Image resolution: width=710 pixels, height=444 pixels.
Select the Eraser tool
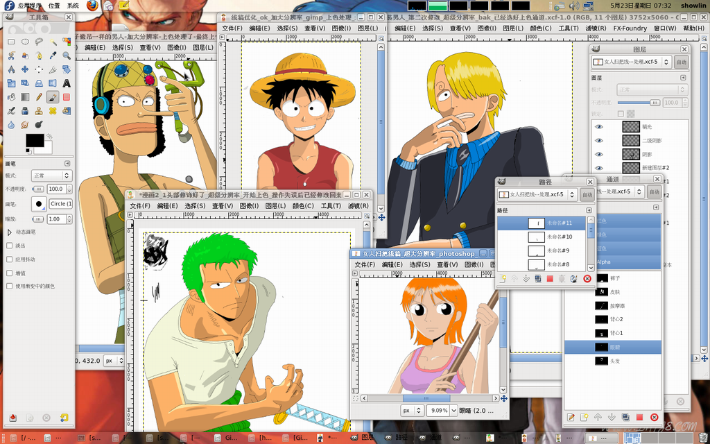67,97
